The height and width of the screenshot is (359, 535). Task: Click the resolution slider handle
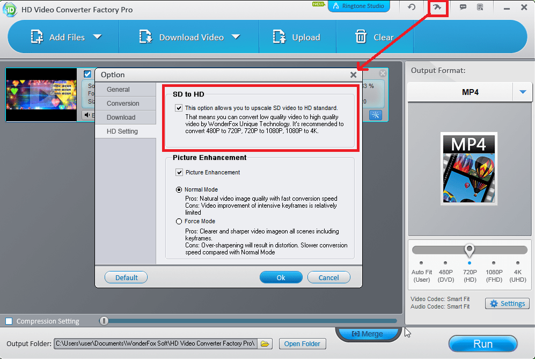click(x=469, y=250)
